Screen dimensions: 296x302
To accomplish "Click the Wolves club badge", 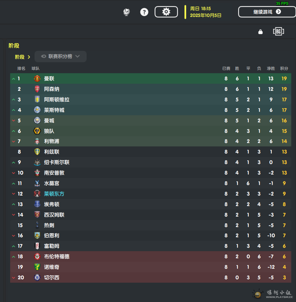I will 37,131.
